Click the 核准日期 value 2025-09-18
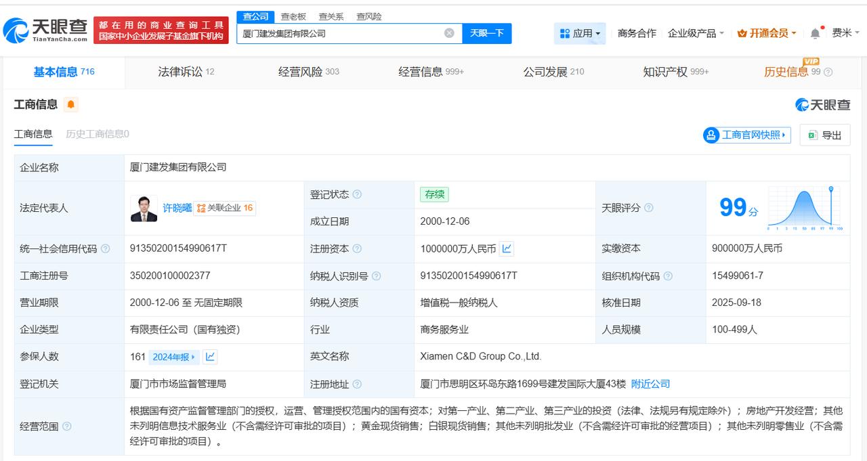 [736, 303]
